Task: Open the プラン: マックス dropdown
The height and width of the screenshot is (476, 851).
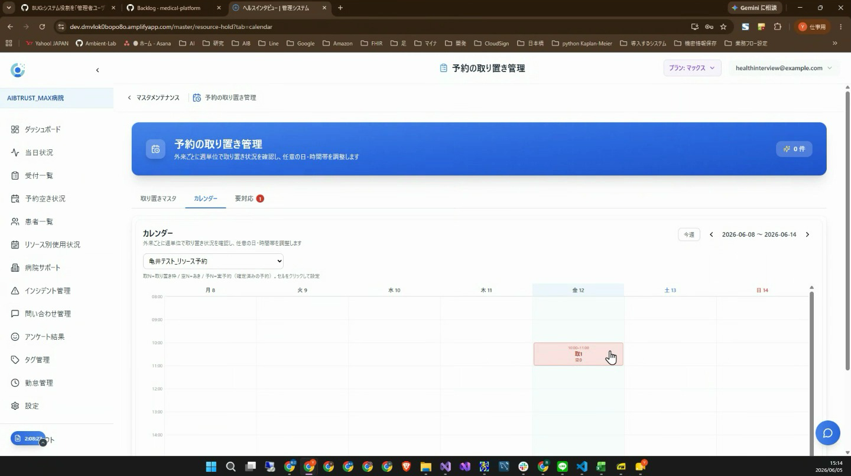Action: [x=692, y=68]
